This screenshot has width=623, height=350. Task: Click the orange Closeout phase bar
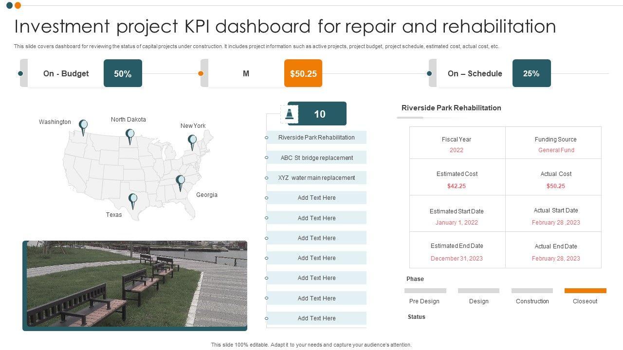(x=585, y=291)
